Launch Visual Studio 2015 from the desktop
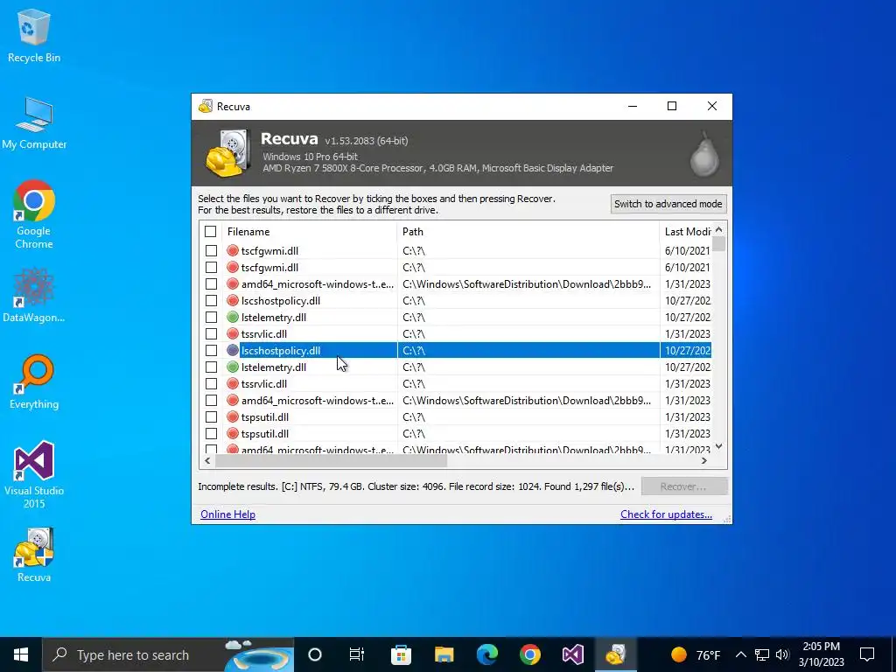The width and height of the screenshot is (896, 672). [x=34, y=474]
